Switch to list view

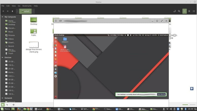[x=189, y=11]
